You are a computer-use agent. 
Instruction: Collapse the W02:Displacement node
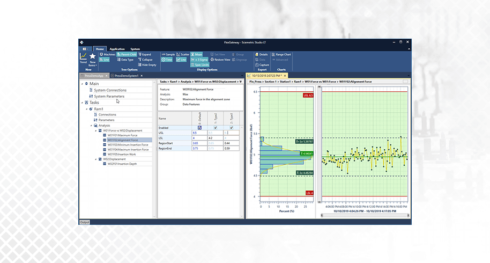(96, 159)
